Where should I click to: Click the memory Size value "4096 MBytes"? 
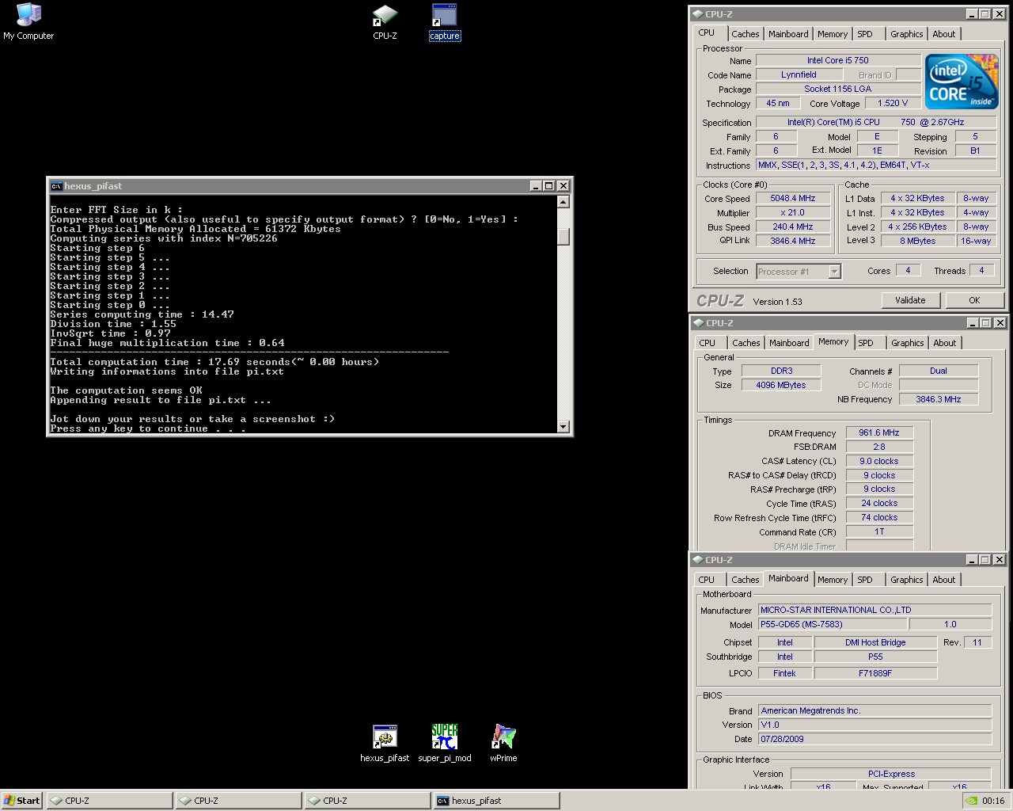pyautogui.click(x=781, y=385)
